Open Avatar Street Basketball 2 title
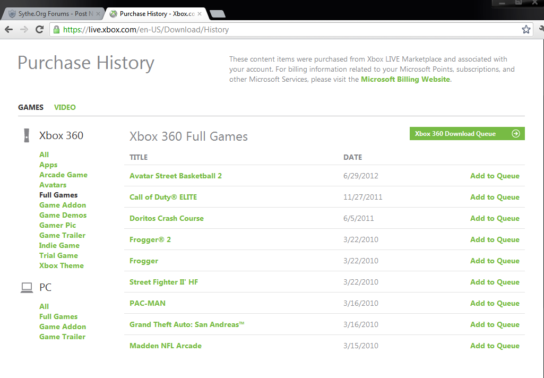The image size is (544, 378). (x=176, y=176)
